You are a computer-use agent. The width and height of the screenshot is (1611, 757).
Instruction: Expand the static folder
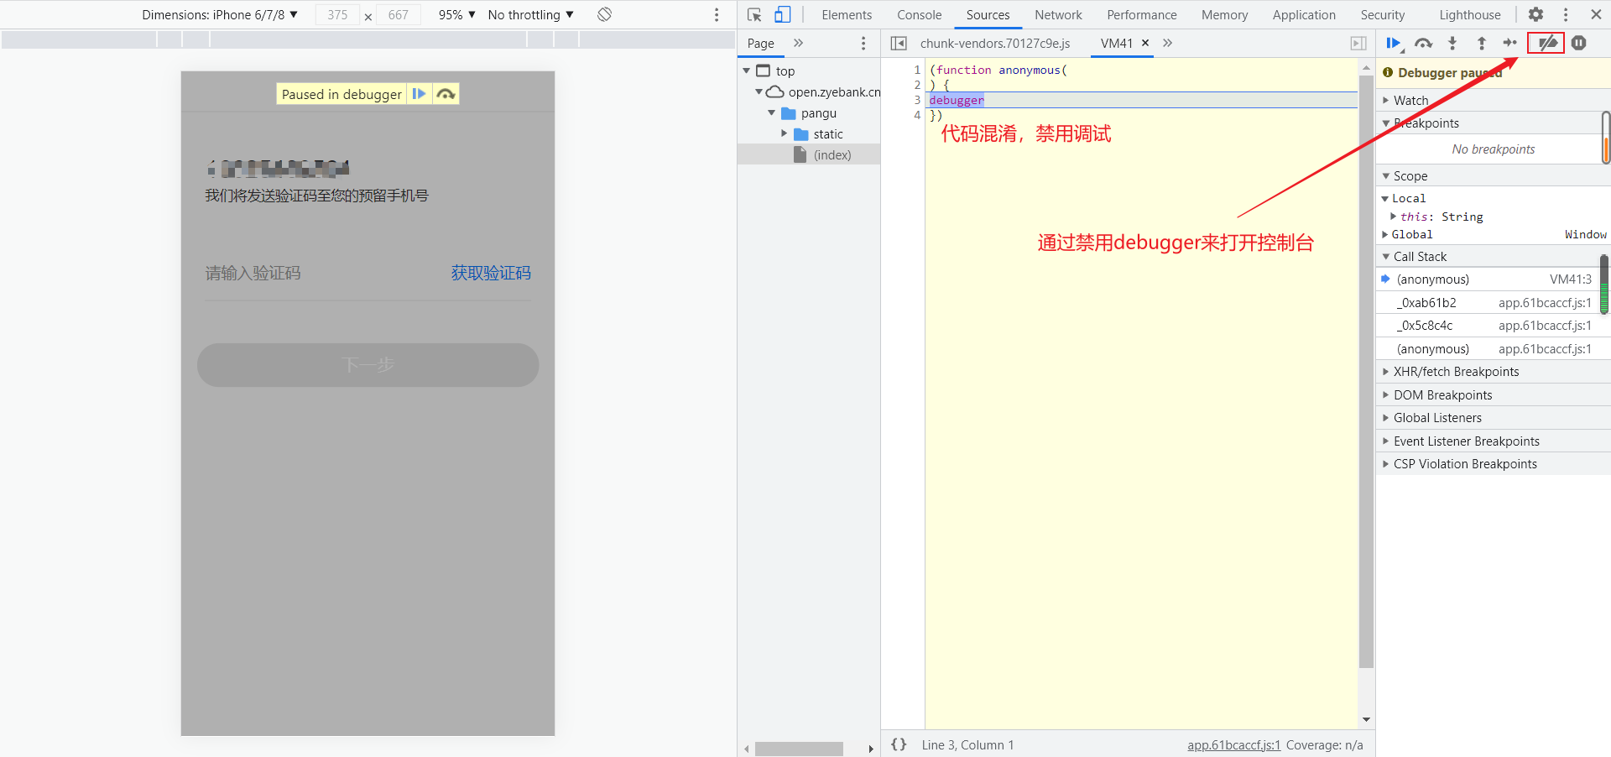[785, 134]
